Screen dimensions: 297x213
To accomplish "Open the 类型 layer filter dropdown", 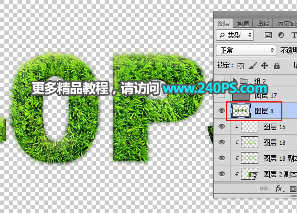I will tap(235, 35).
